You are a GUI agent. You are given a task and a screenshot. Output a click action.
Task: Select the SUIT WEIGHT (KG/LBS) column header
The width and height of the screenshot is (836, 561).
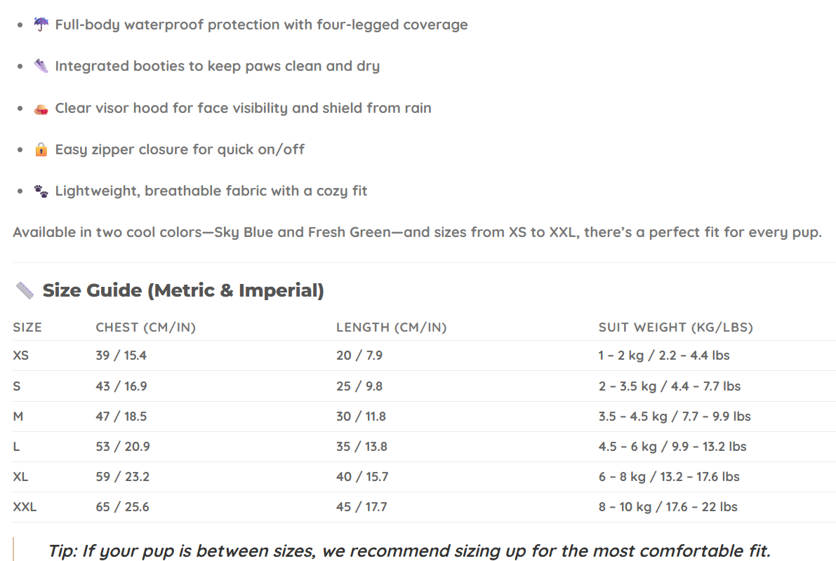click(675, 327)
